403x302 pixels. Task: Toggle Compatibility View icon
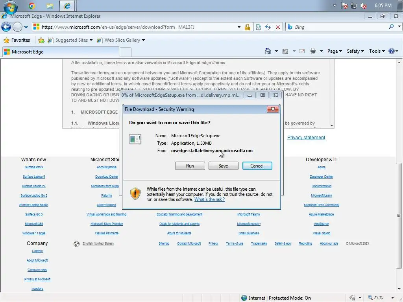[x=258, y=27]
